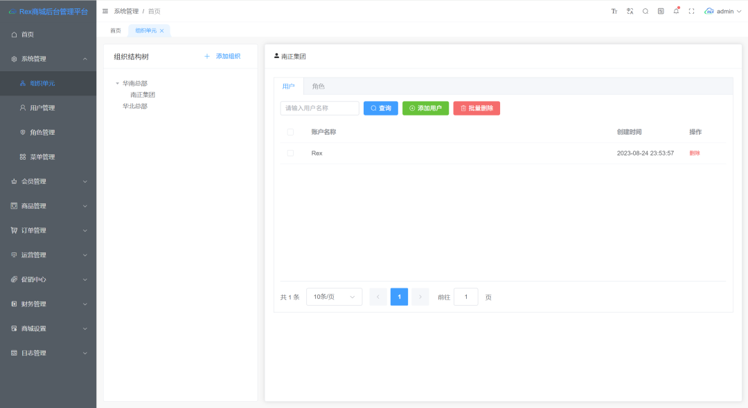Tick the checkbox for user Rex
The width and height of the screenshot is (748, 408).
[x=290, y=153]
